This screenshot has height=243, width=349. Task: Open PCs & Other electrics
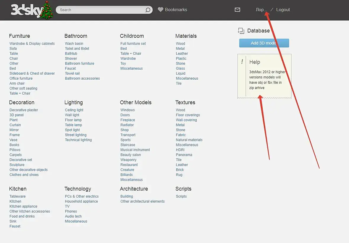[82, 196]
